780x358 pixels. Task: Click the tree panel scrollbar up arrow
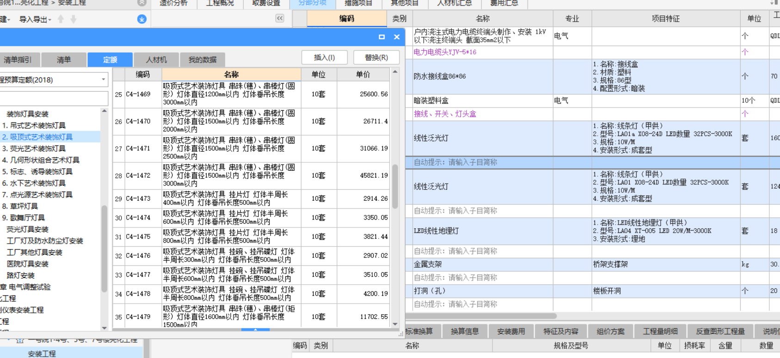(x=104, y=111)
